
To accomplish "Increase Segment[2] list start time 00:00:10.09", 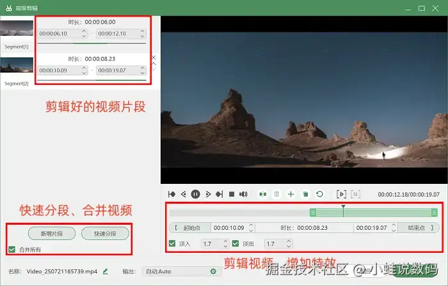I will [84, 68].
